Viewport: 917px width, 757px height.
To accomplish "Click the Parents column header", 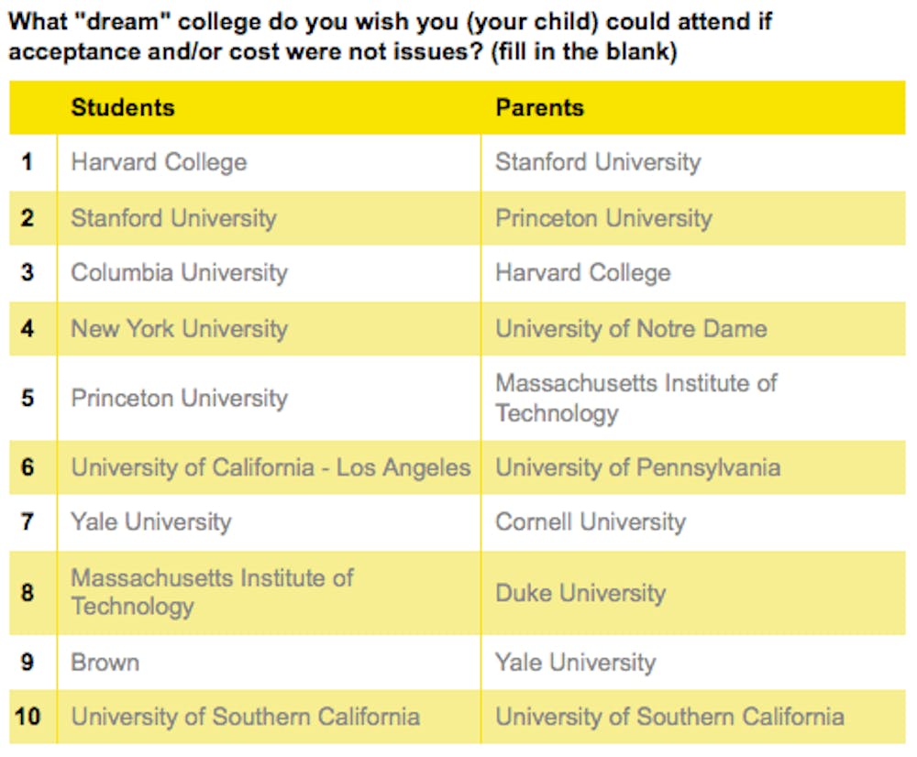I will click(539, 107).
